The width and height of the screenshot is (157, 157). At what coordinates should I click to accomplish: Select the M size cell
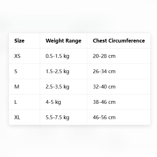click(24, 86)
